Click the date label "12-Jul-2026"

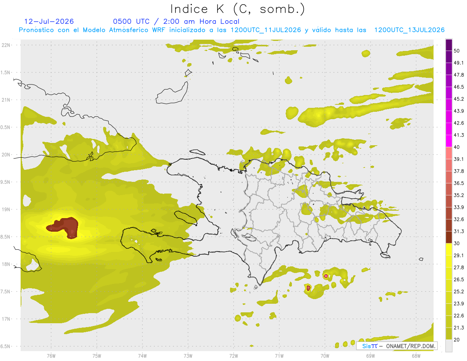click(x=49, y=21)
